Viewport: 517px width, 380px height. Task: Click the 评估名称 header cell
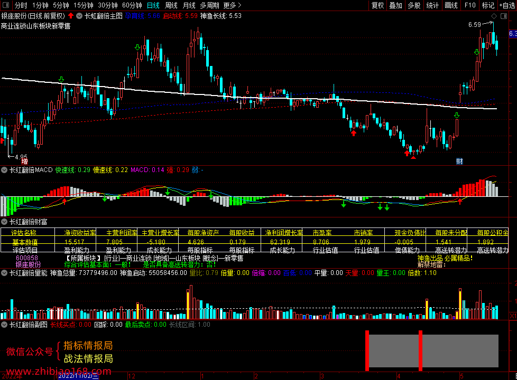(x=24, y=232)
